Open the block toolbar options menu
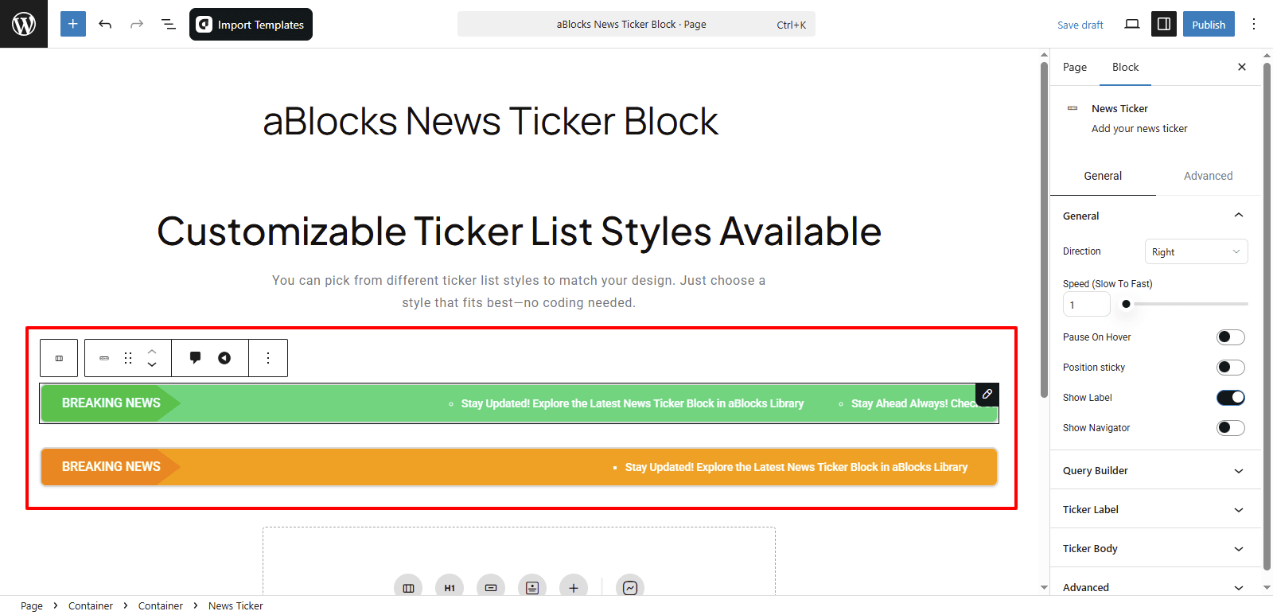 pos(268,358)
